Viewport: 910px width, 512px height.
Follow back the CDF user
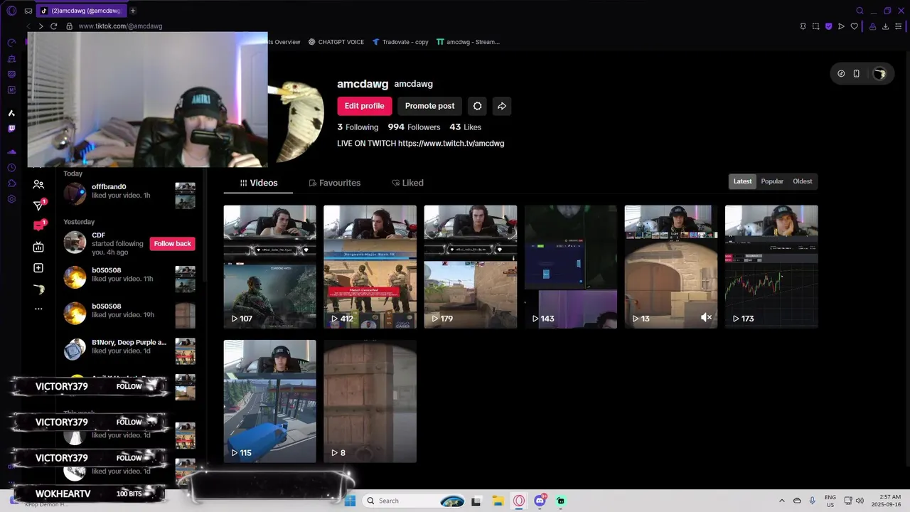click(x=172, y=243)
